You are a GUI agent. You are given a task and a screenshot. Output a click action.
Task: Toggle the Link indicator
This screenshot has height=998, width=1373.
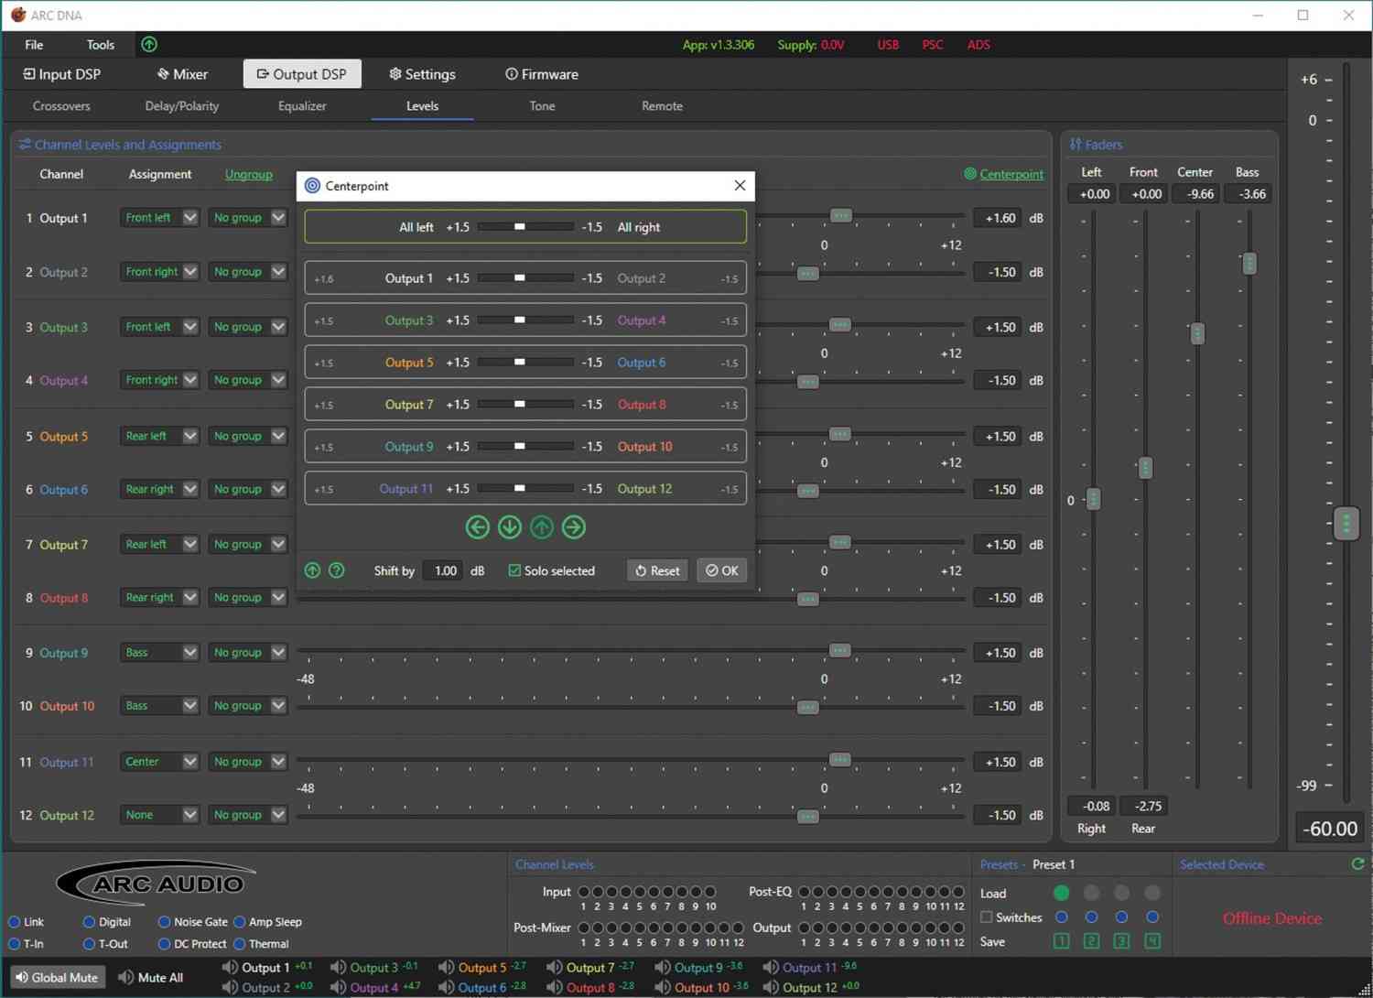(14, 922)
